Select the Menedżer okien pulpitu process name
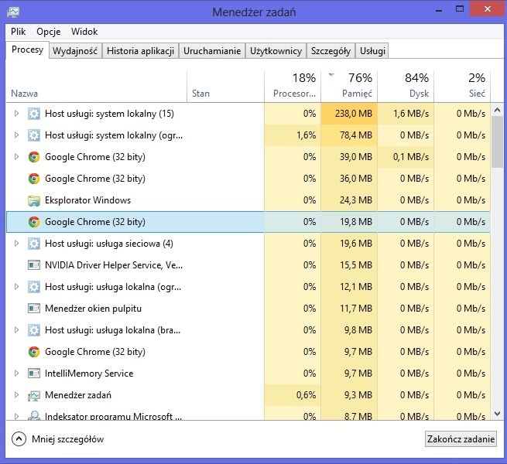 pos(93,309)
